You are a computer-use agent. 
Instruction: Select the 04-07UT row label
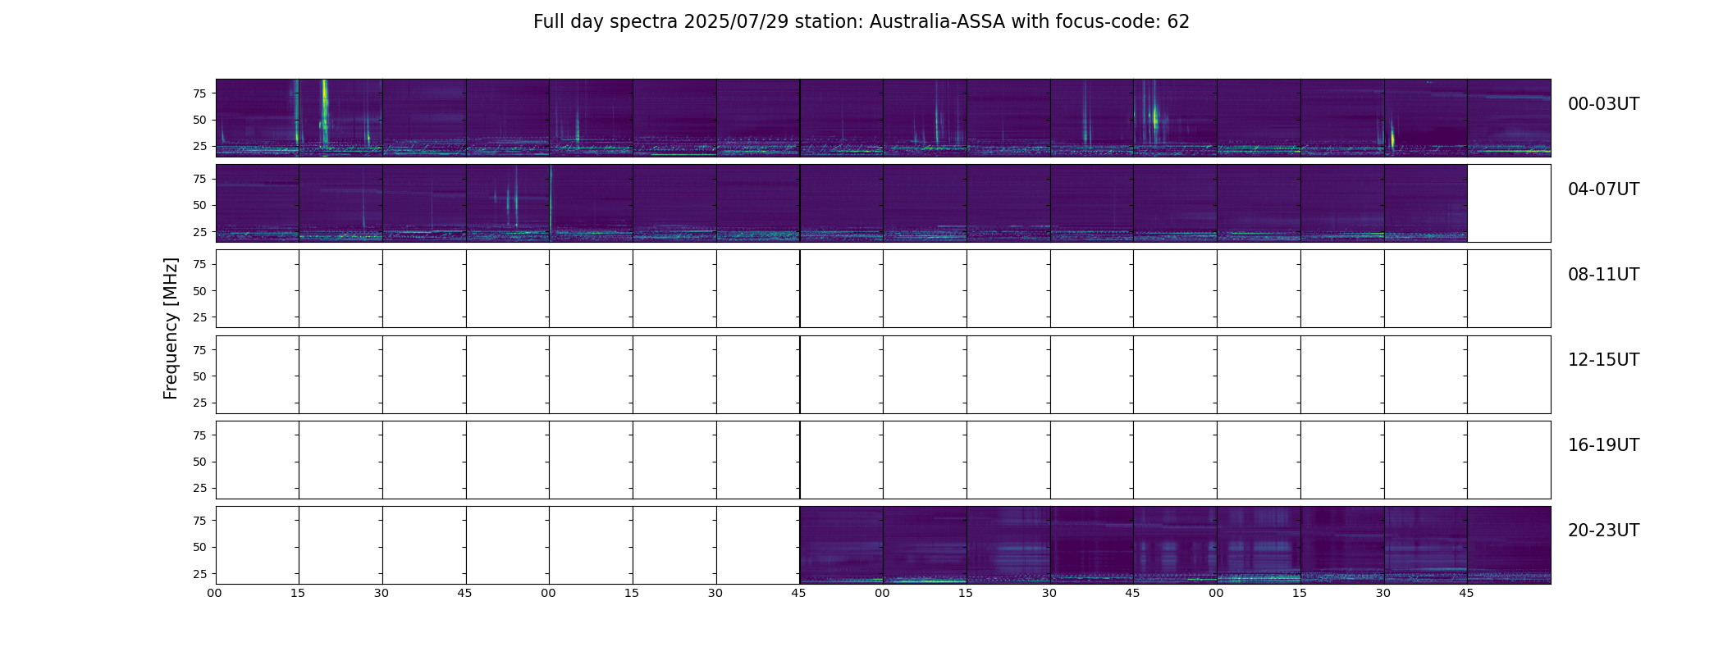[x=1603, y=189]
